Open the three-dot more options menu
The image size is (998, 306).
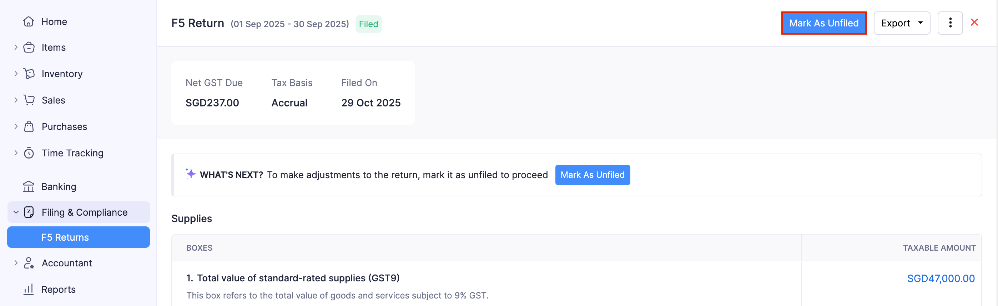(949, 23)
